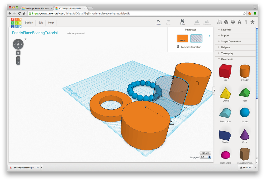Open navigation help question mark
Viewport: 265px width, 181px height.
pyautogui.click(x=26, y=40)
